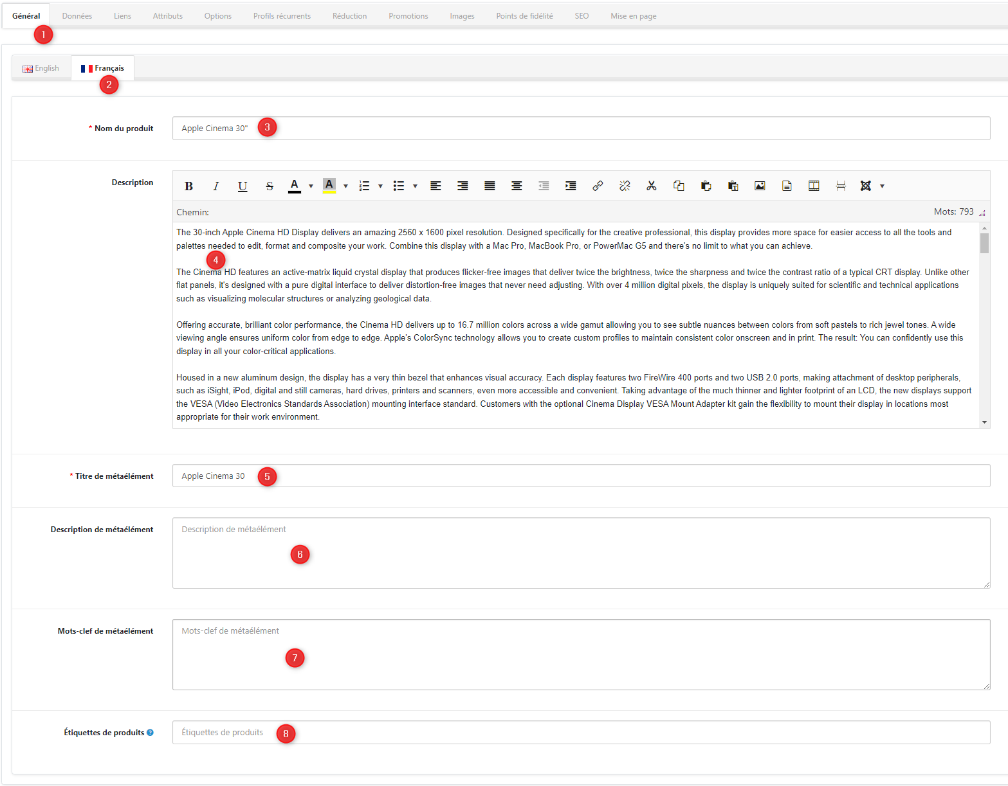Focus the Étiquettes de produits input

click(581, 733)
